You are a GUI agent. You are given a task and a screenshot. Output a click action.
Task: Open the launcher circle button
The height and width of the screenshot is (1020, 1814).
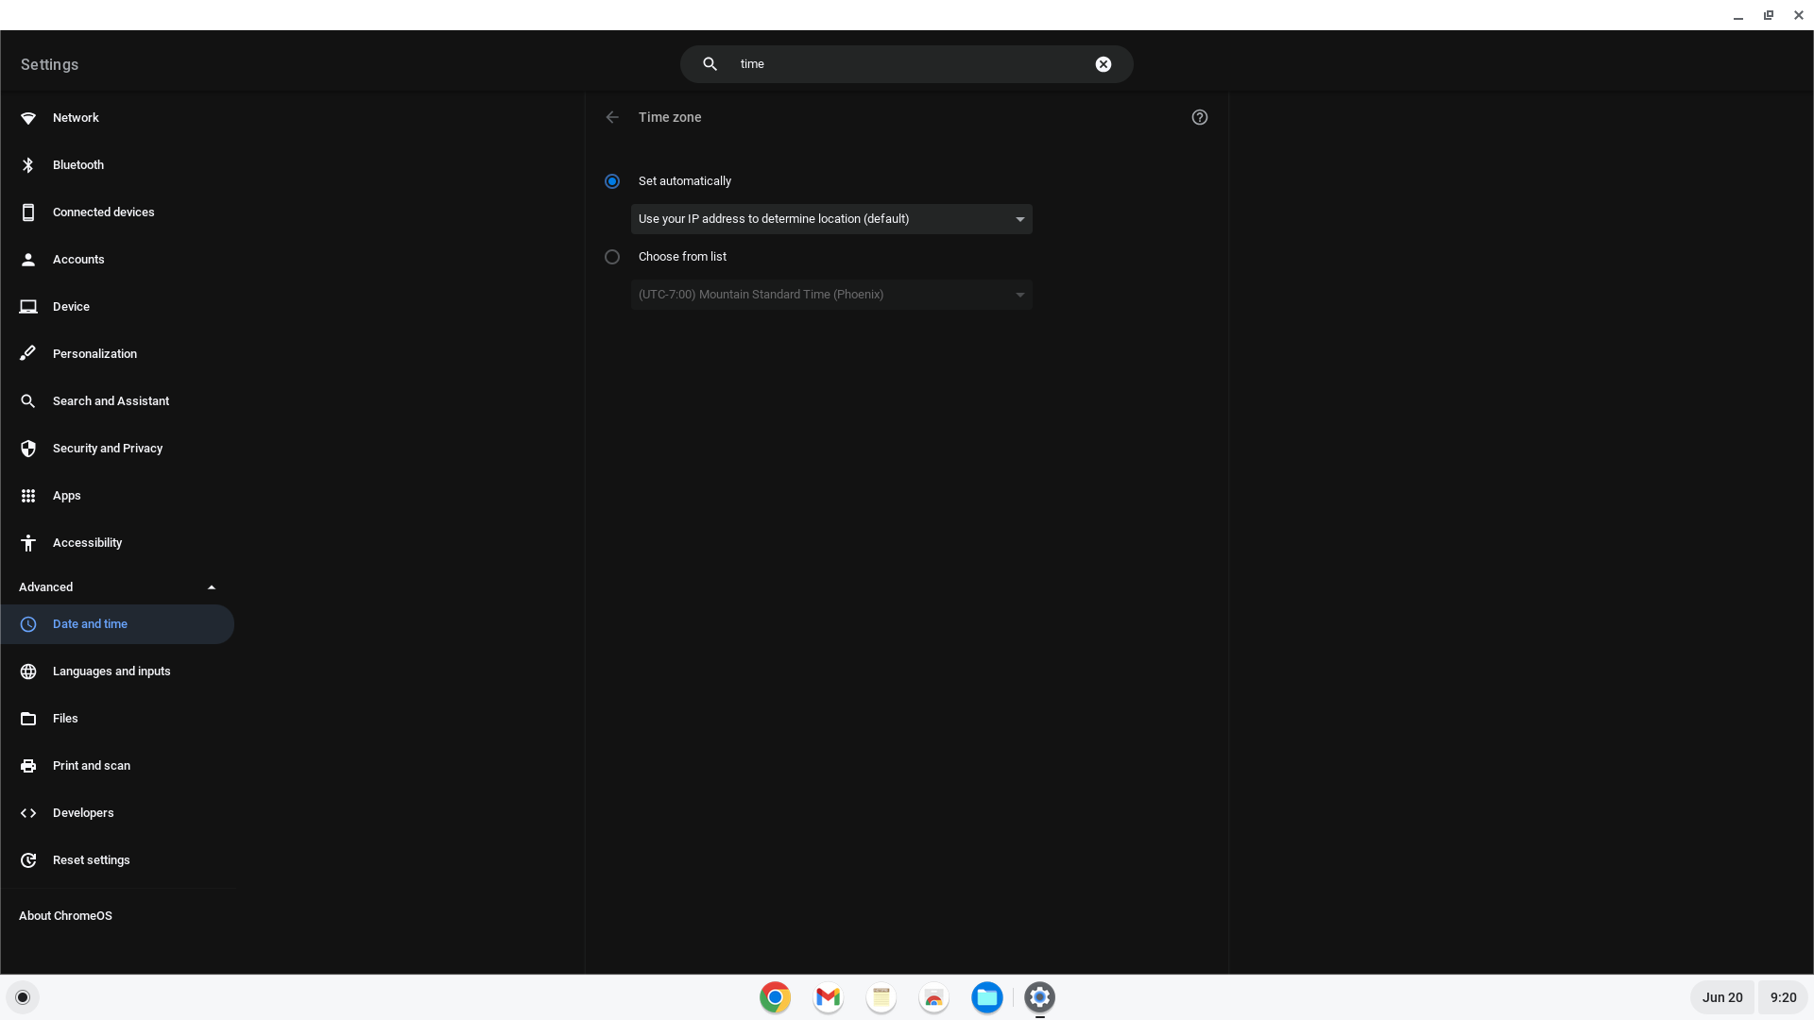pyautogui.click(x=23, y=997)
